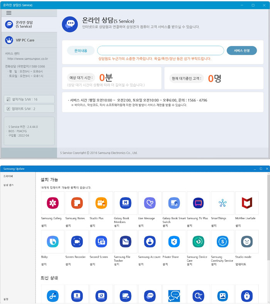The height and width of the screenshot is (305, 270).
Task: Select the McAfee LiveSafe icon
Action: point(247,203)
